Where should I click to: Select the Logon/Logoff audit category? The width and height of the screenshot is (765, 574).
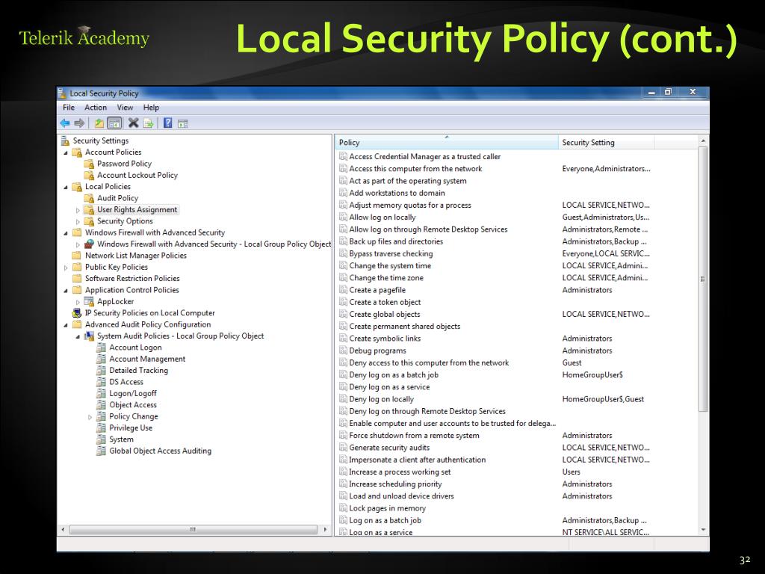[133, 393]
